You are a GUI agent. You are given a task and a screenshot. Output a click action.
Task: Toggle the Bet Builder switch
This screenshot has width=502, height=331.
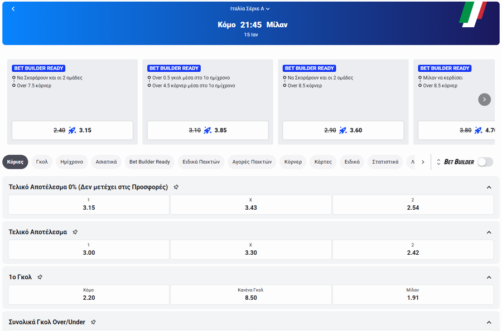pos(485,162)
